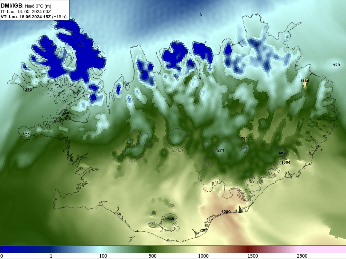Click the map value 1160 in the northeast
Screen dimensions: 346x259
pos(305,81)
